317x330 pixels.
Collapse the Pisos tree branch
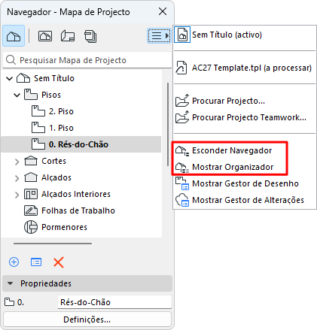(17, 95)
